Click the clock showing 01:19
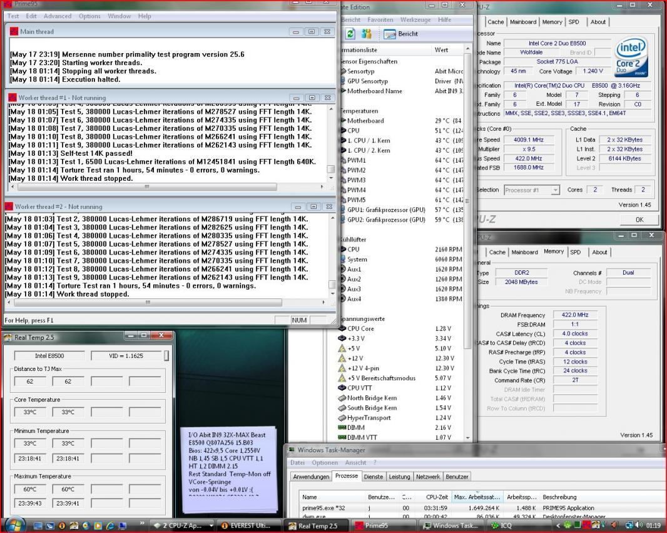Image resolution: width=667 pixels, height=533 pixels. pos(653,525)
